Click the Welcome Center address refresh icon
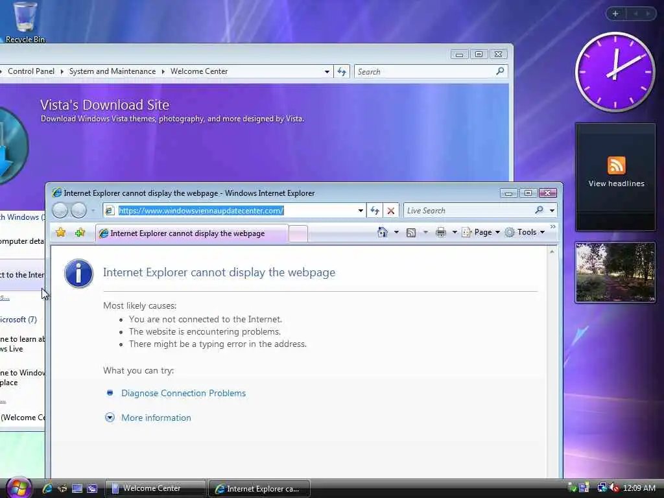The image size is (664, 498). (x=342, y=71)
